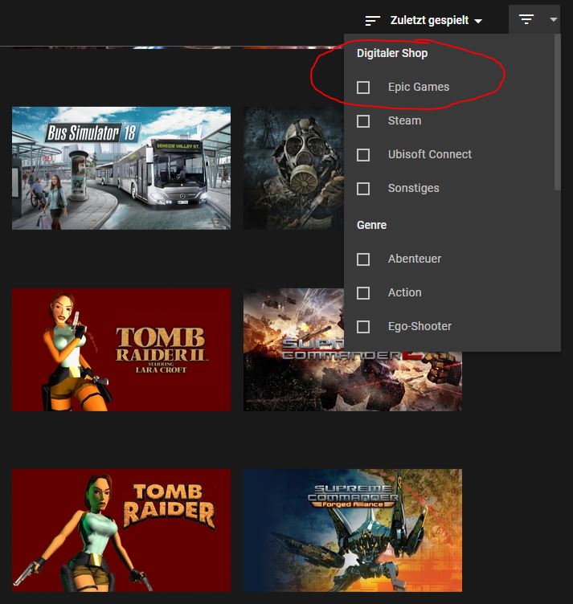The width and height of the screenshot is (573, 604).
Task: Select the Ubisoft Connect label
Action: click(x=430, y=154)
